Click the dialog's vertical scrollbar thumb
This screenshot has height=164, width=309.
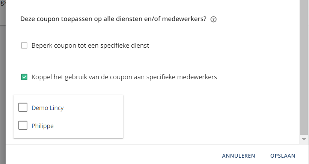(304, 67)
